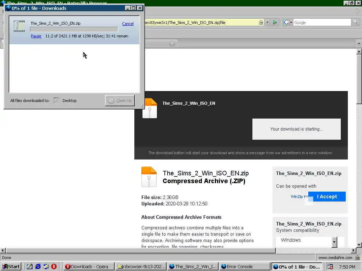The height and width of the screenshot is (271, 362).
Task: Click the green Go arrow button
Action: 275,22
